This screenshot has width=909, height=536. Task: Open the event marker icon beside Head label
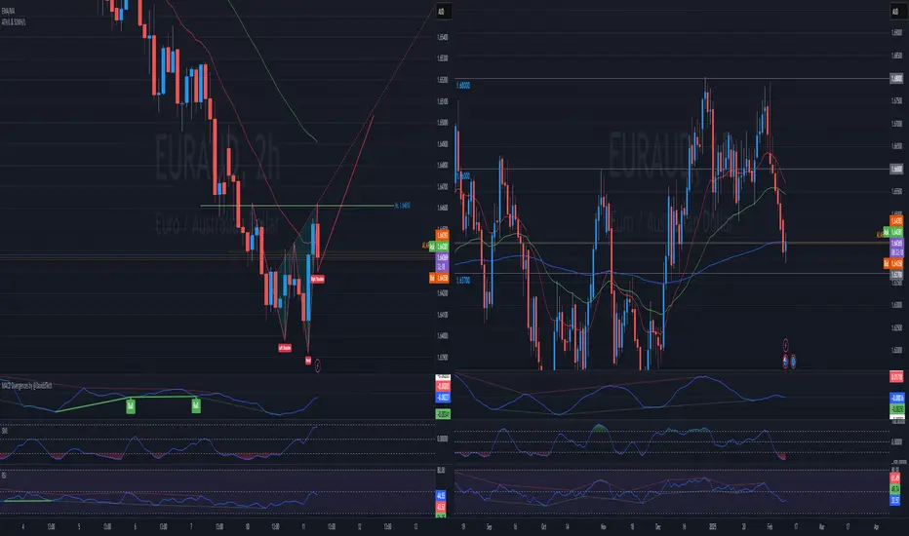point(317,365)
